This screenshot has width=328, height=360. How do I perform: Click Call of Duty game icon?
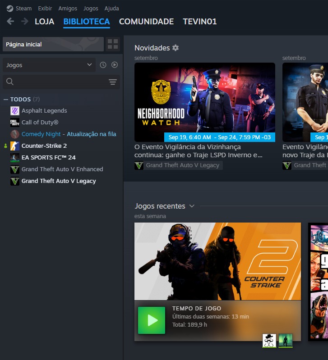click(x=15, y=123)
